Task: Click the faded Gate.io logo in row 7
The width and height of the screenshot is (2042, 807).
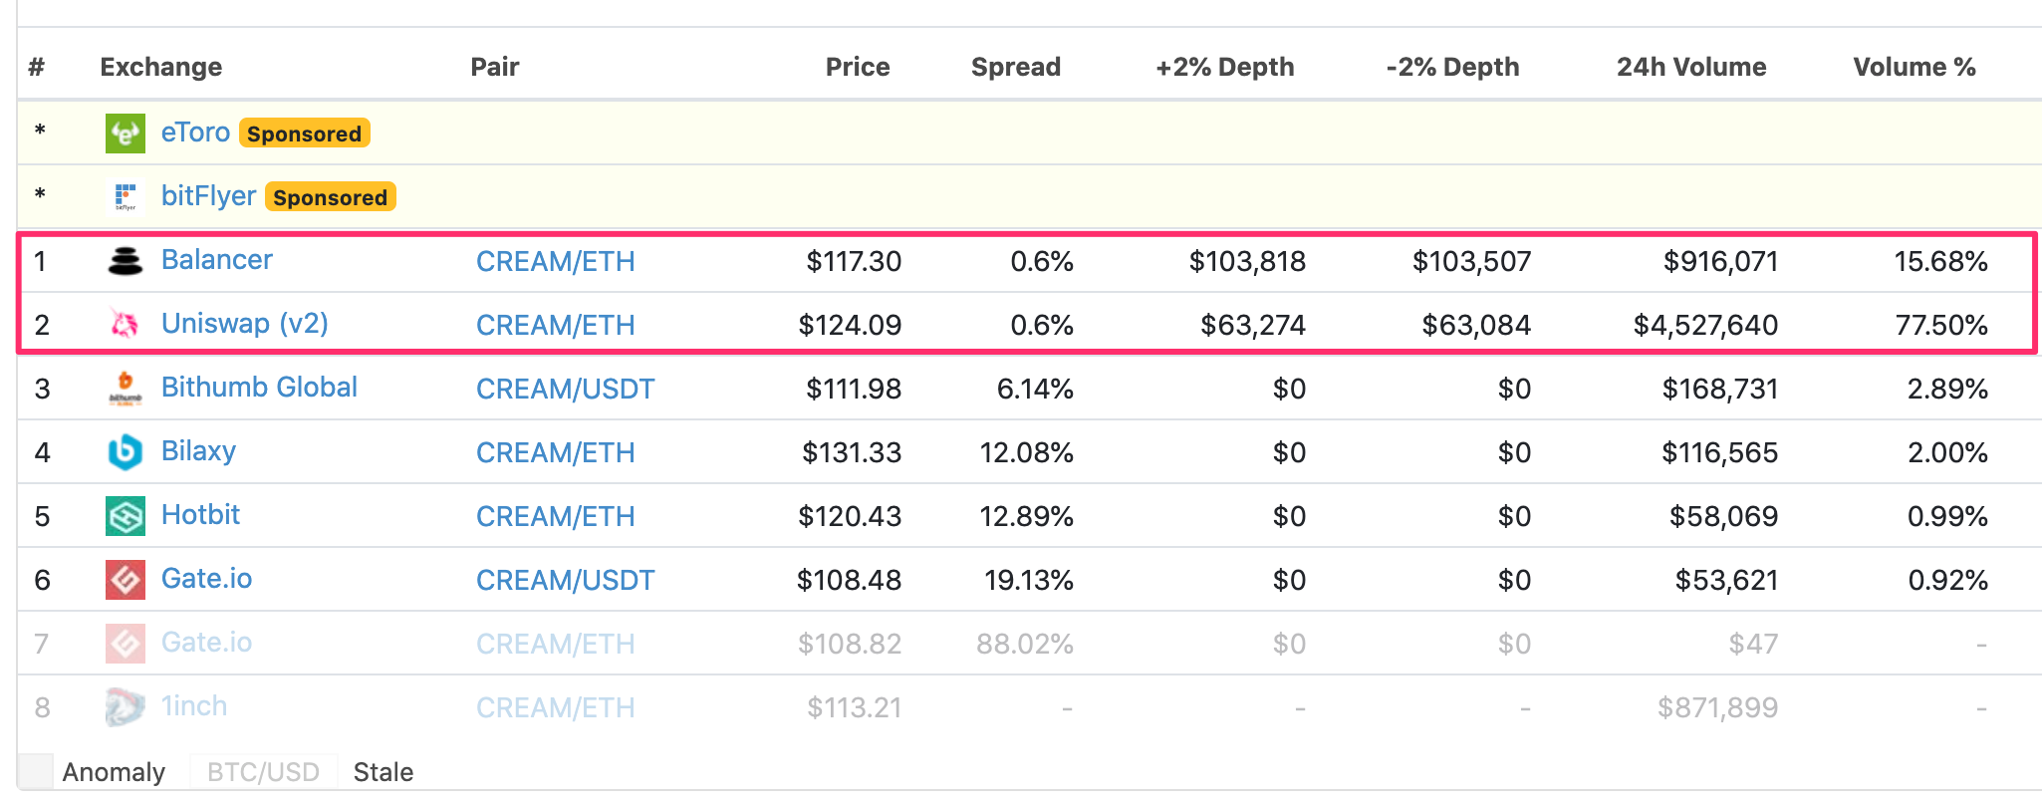Action: pos(126,643)
